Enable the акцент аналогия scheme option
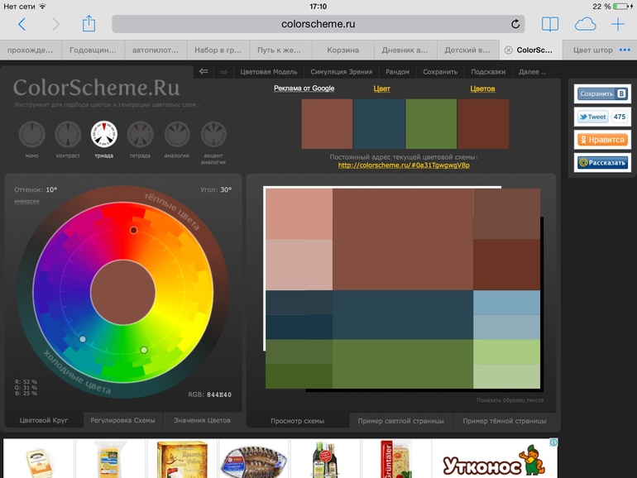Screen dimensions: 637x478 pyautogui.click(x=213, y=133)
